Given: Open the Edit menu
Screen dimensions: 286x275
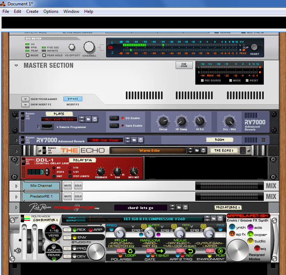Looking at the screenshot, I should pyautogui.click(x=18, y=11).
